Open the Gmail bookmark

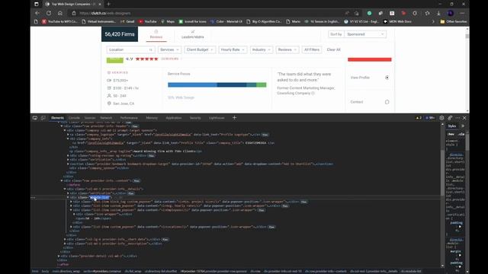128,21
